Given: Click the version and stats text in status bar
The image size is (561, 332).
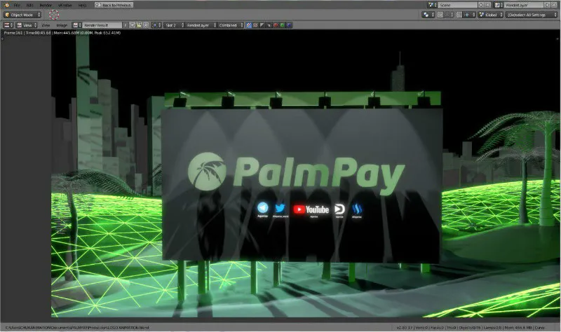Looking at the screenshot, I should tap(471, 327).
